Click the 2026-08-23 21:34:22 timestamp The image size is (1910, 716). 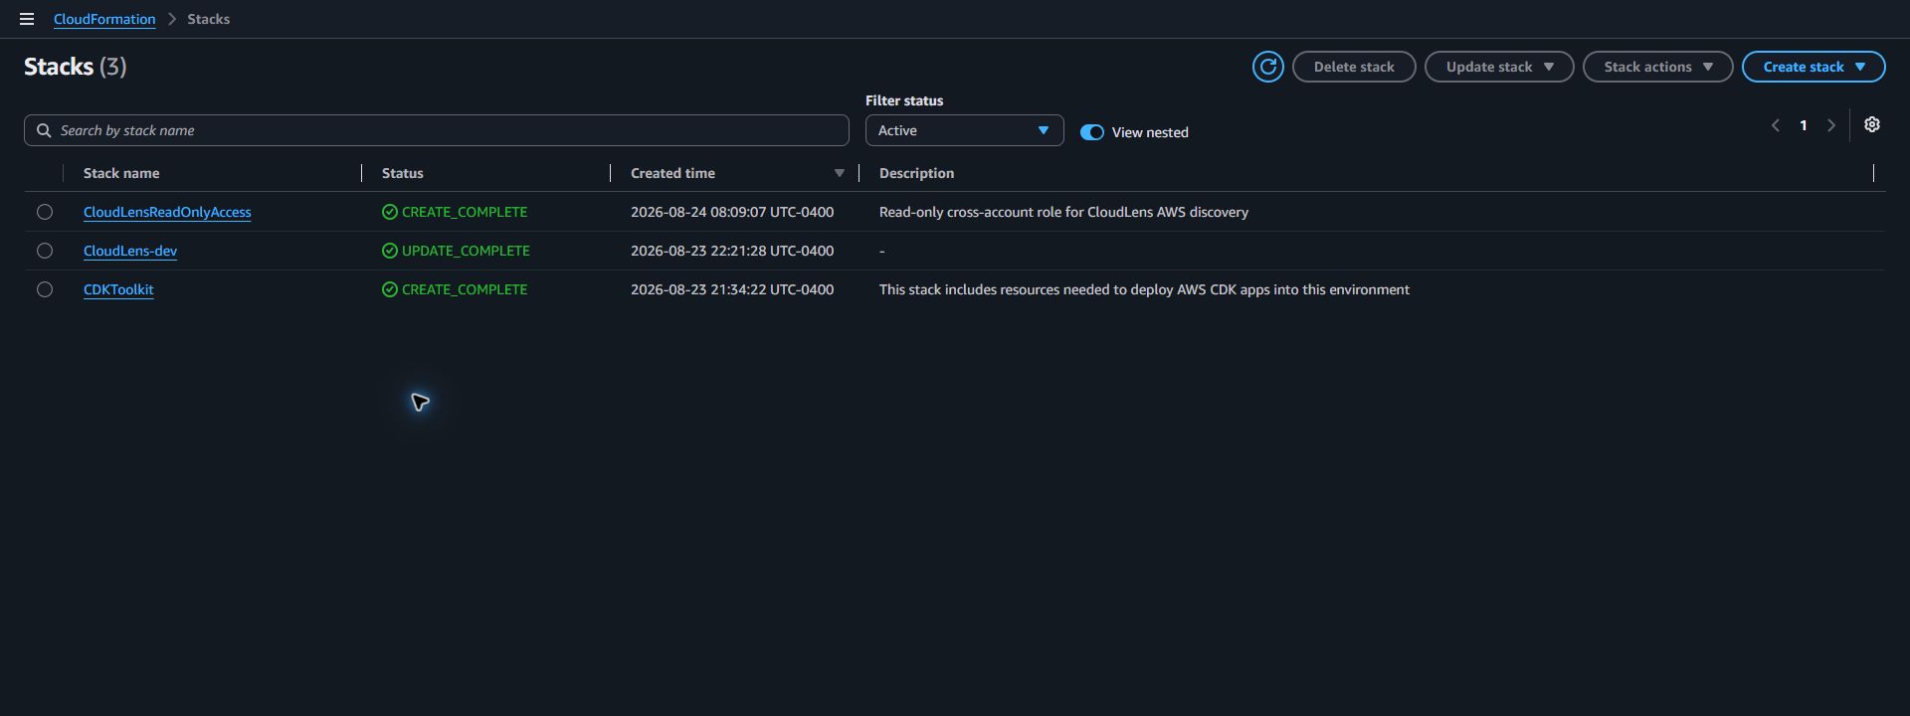tap(732, 289)
